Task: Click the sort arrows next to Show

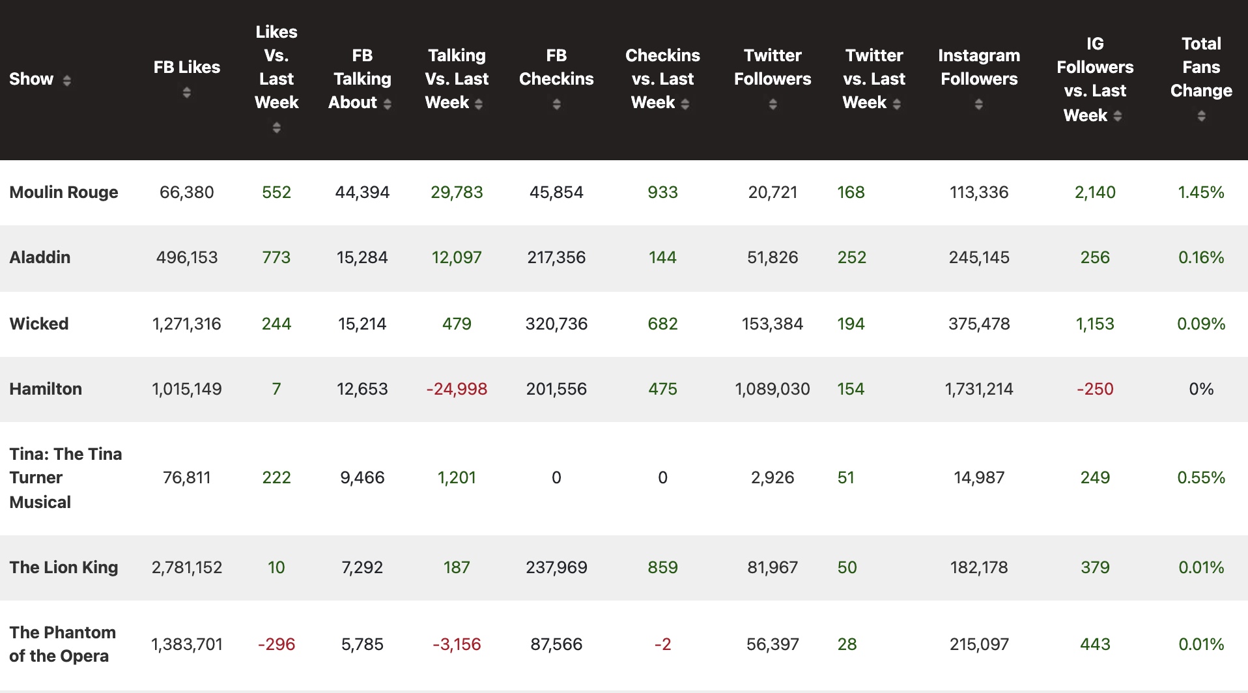Action: point(66,80)
